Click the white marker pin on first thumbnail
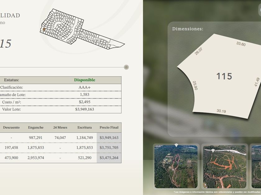Image resolution: width=261 pixels, height=195 pixels. point(176,145)
